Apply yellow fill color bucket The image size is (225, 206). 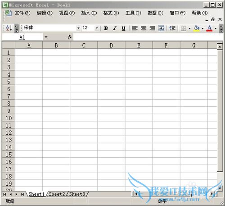coord(197,28)
